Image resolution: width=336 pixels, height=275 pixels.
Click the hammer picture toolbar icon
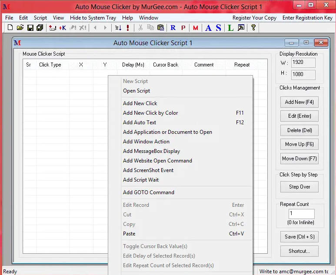pyautogui.click(x=241, y=28)
